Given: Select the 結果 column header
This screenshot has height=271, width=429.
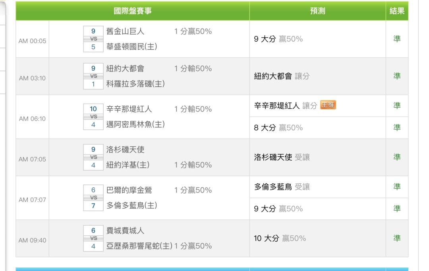Looking at the screenshot, I should click(397, 11).
